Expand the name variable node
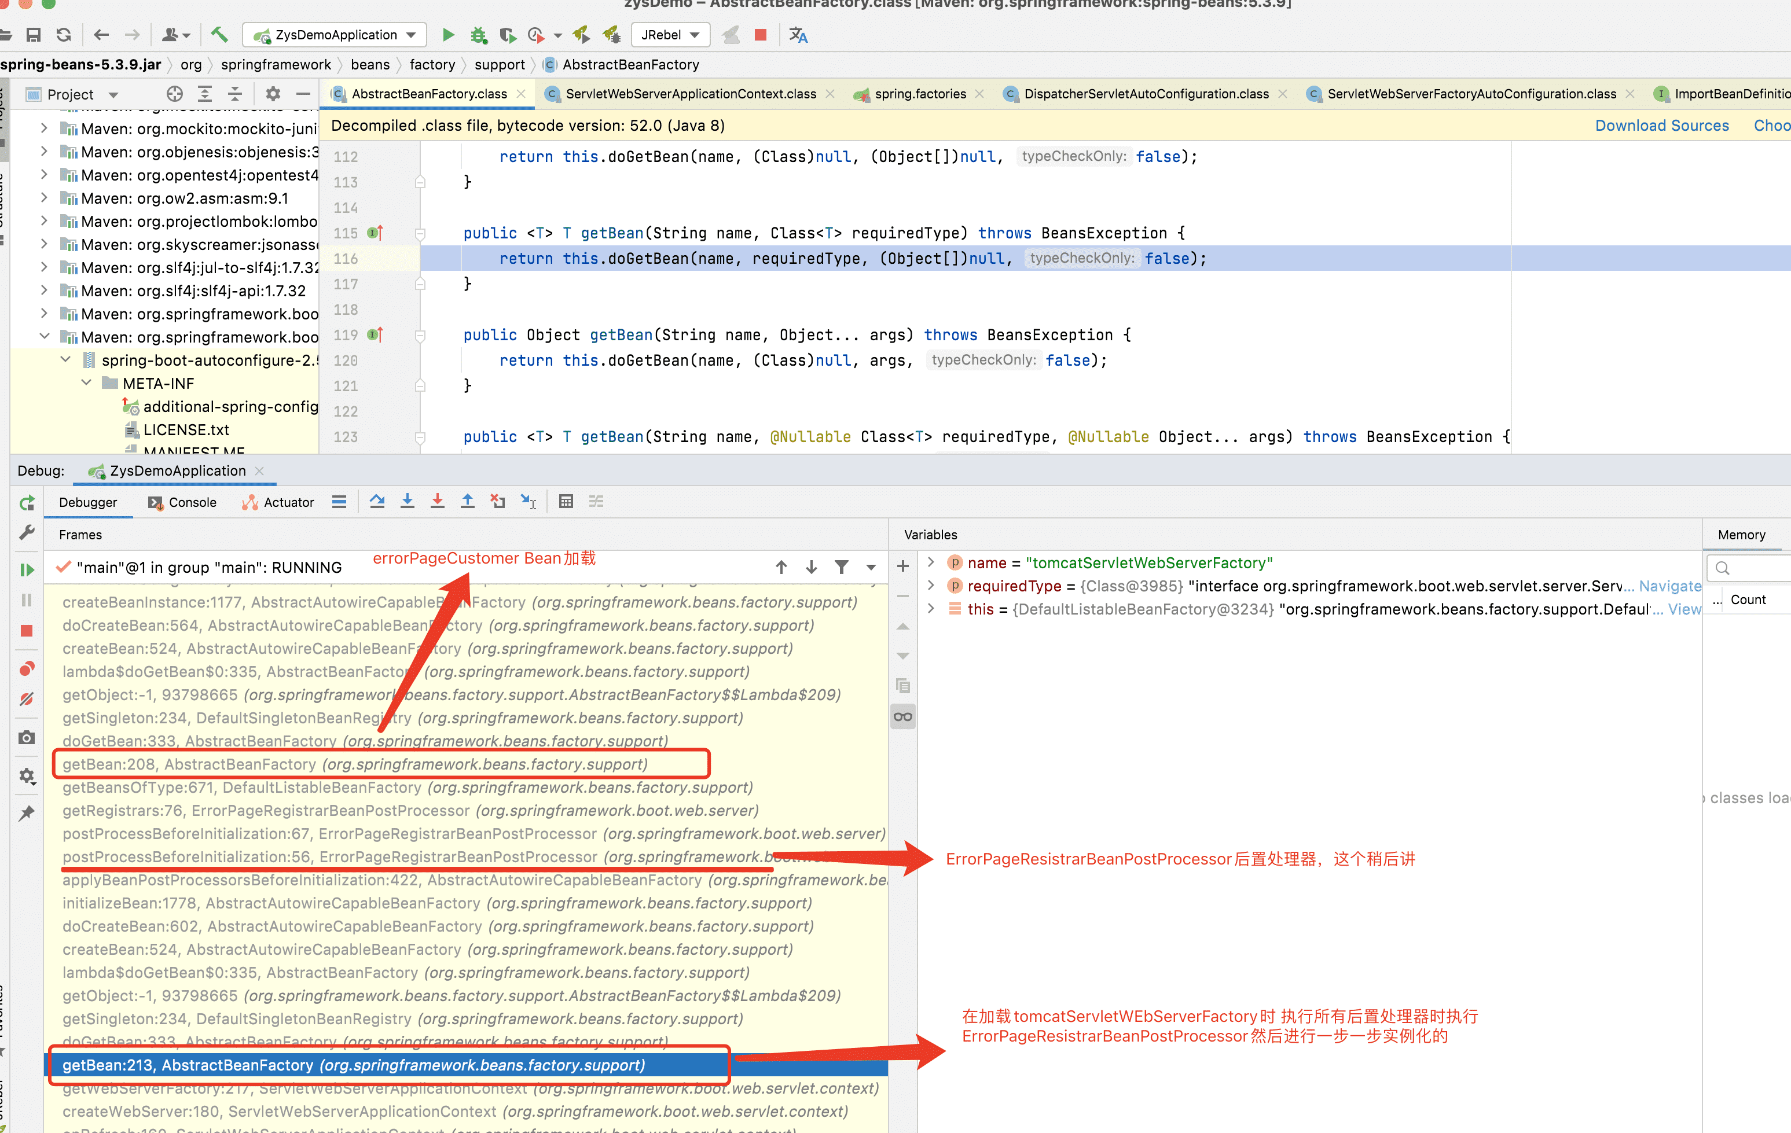The height and width of the screenshot is (1133, 1791). (930, 563)
